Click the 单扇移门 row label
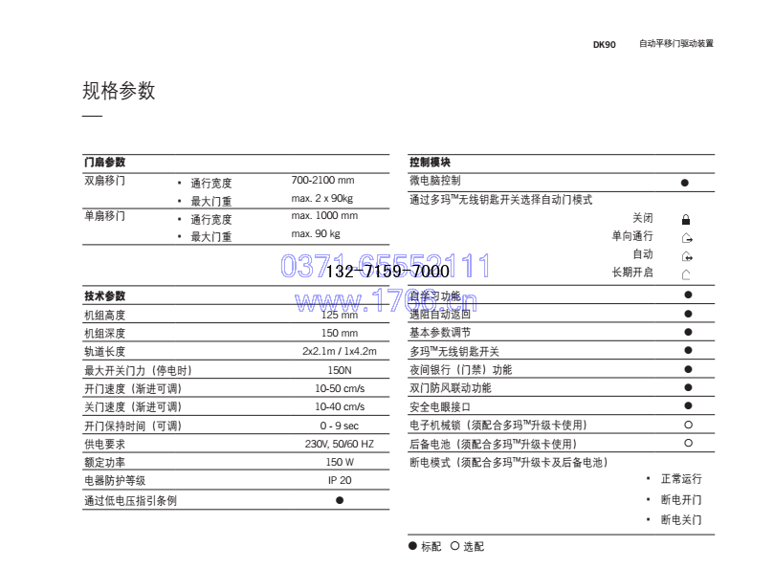The width and height of the screenshot is (774, 568). coord(104,216)
